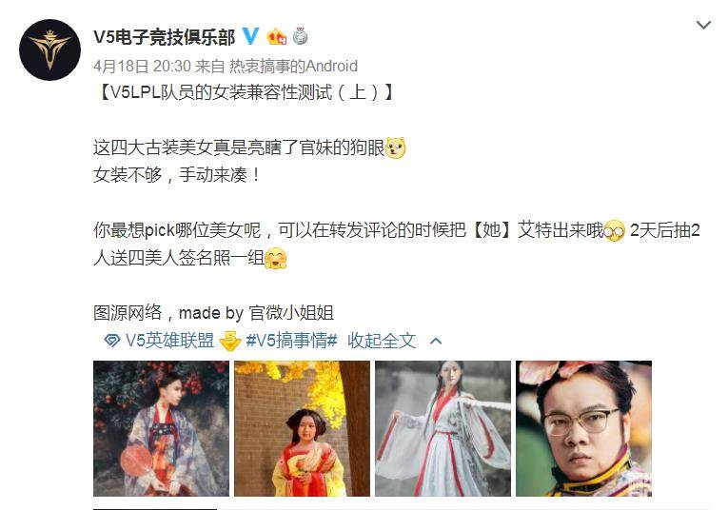
Task: Click the silver medal badge icon
Action: (x=301, y=36)
